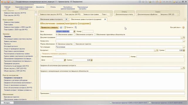Open Отказ от заключения контракта in sidebar
Screen dimensions: 188x105
tap(15, 85)
